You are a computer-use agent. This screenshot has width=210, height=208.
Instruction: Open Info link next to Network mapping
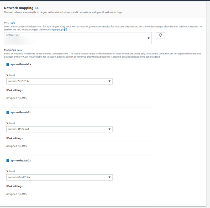[37, 8]
